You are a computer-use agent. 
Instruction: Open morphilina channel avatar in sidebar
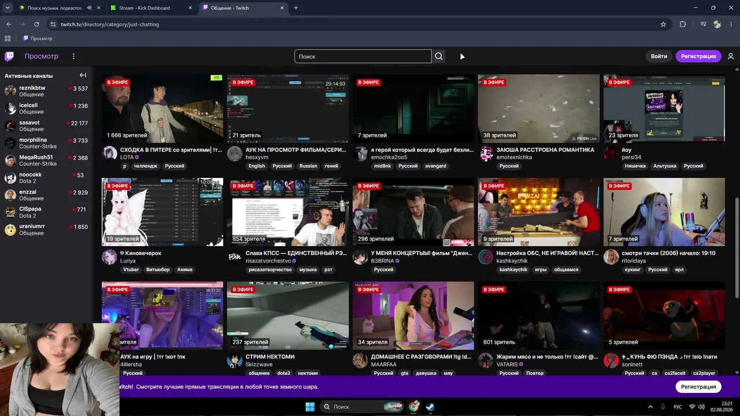(x=10, y=143)
